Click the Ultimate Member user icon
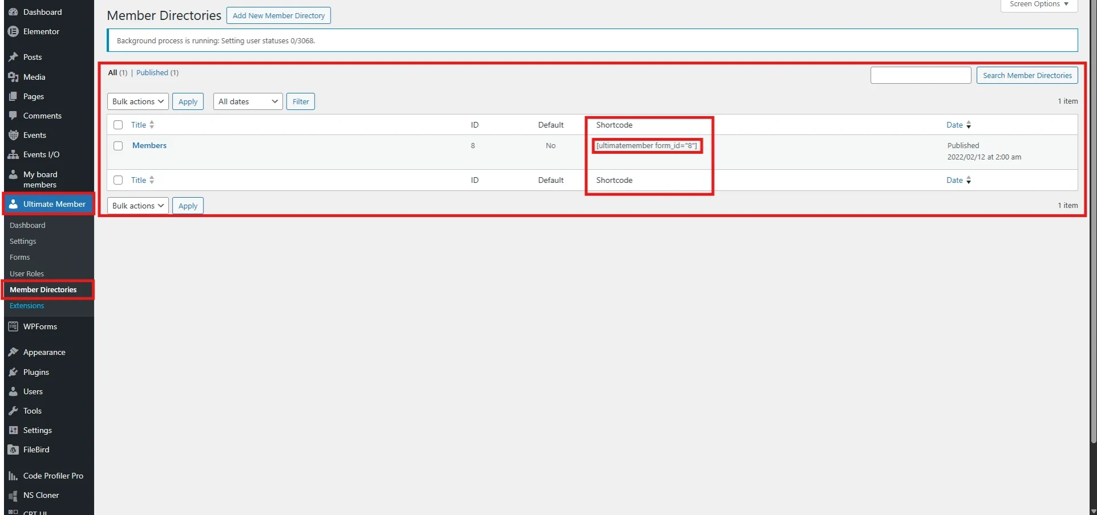Screen dimensions: 1097x515 point(13,204)
